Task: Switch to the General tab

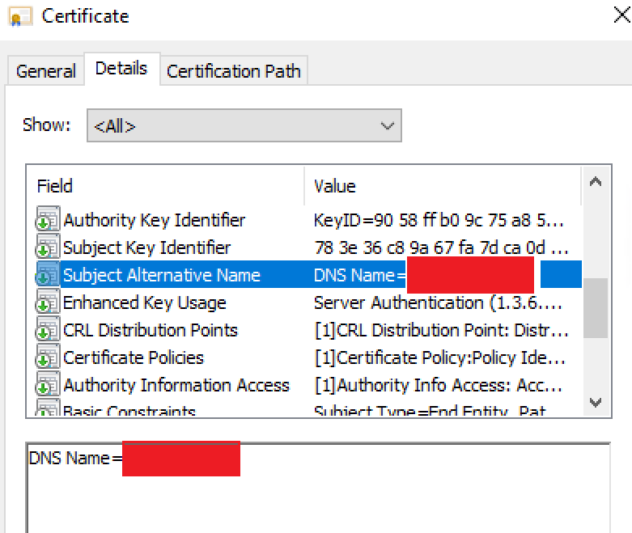Action: [46, 71]
